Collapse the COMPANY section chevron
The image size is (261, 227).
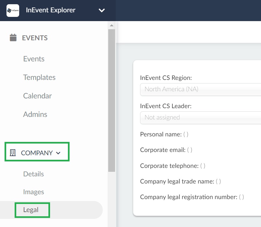[58, 153]
